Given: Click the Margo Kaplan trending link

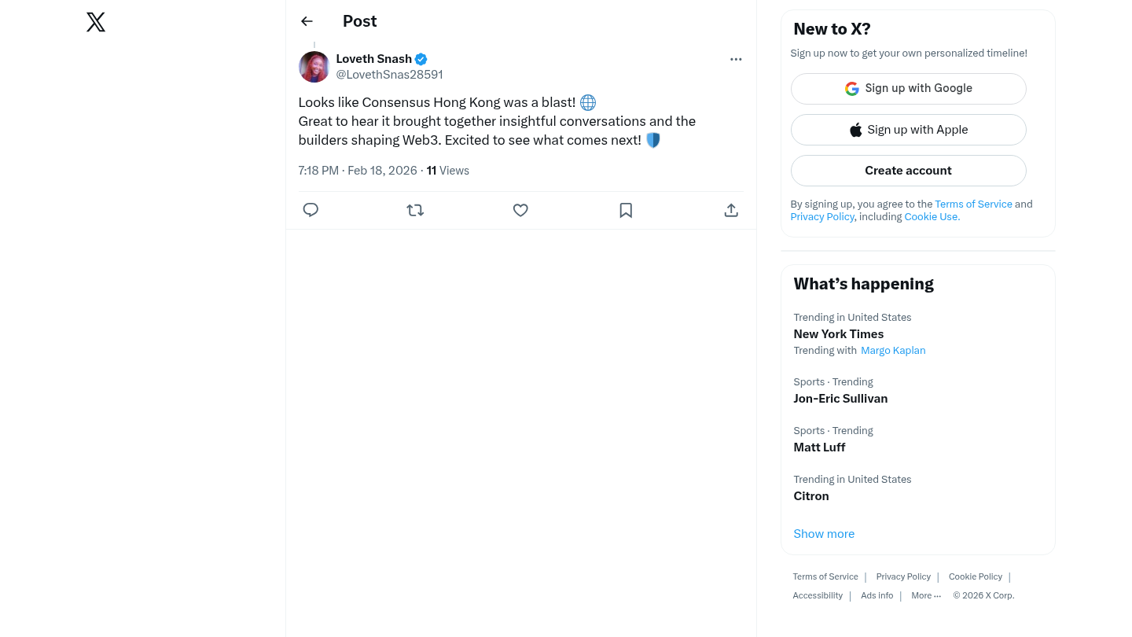Looking at the screenshot, I should pos(893,351).
